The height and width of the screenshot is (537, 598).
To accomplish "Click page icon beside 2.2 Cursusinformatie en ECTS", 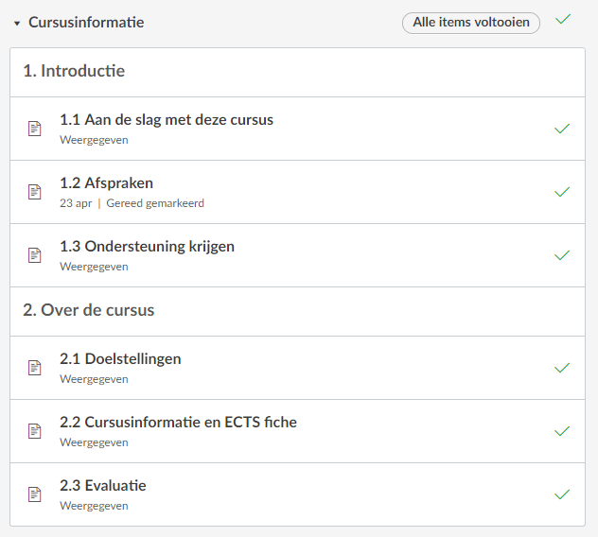I will [35, 431].
